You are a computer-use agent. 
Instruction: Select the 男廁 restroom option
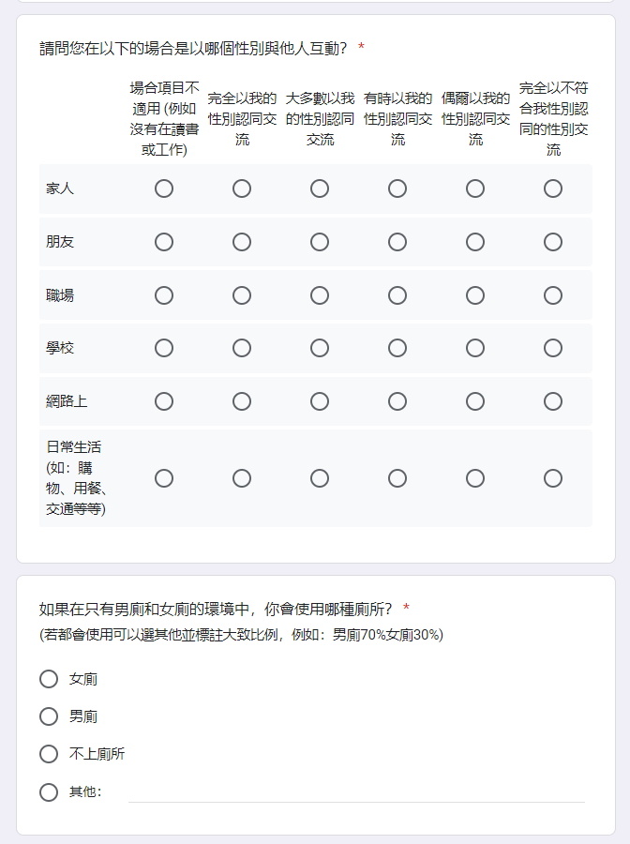click(49, 716)
